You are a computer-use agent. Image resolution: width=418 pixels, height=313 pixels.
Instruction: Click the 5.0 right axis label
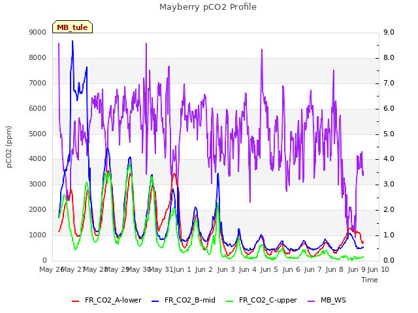coord(389,134)
